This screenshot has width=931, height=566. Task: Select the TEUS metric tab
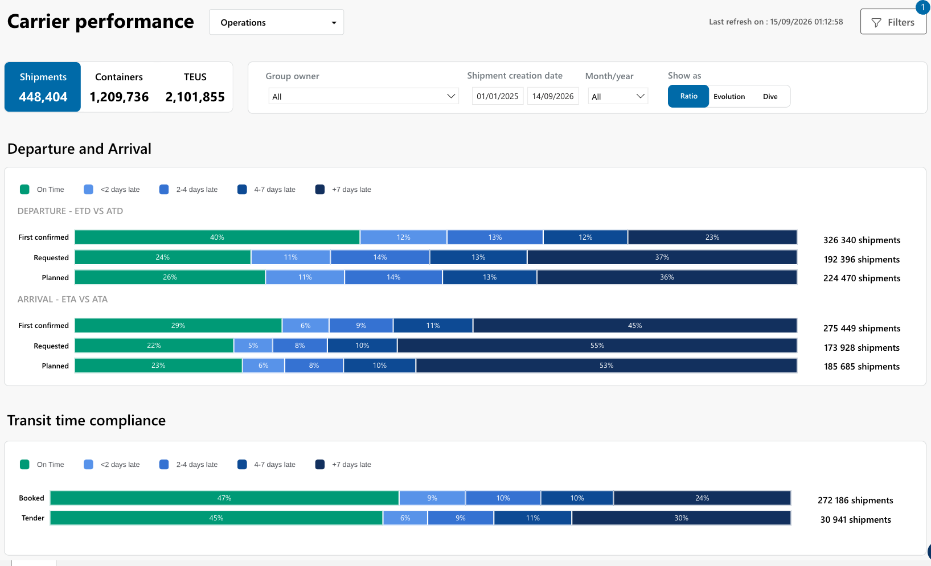pyautogui.click(x=195, y=87)
